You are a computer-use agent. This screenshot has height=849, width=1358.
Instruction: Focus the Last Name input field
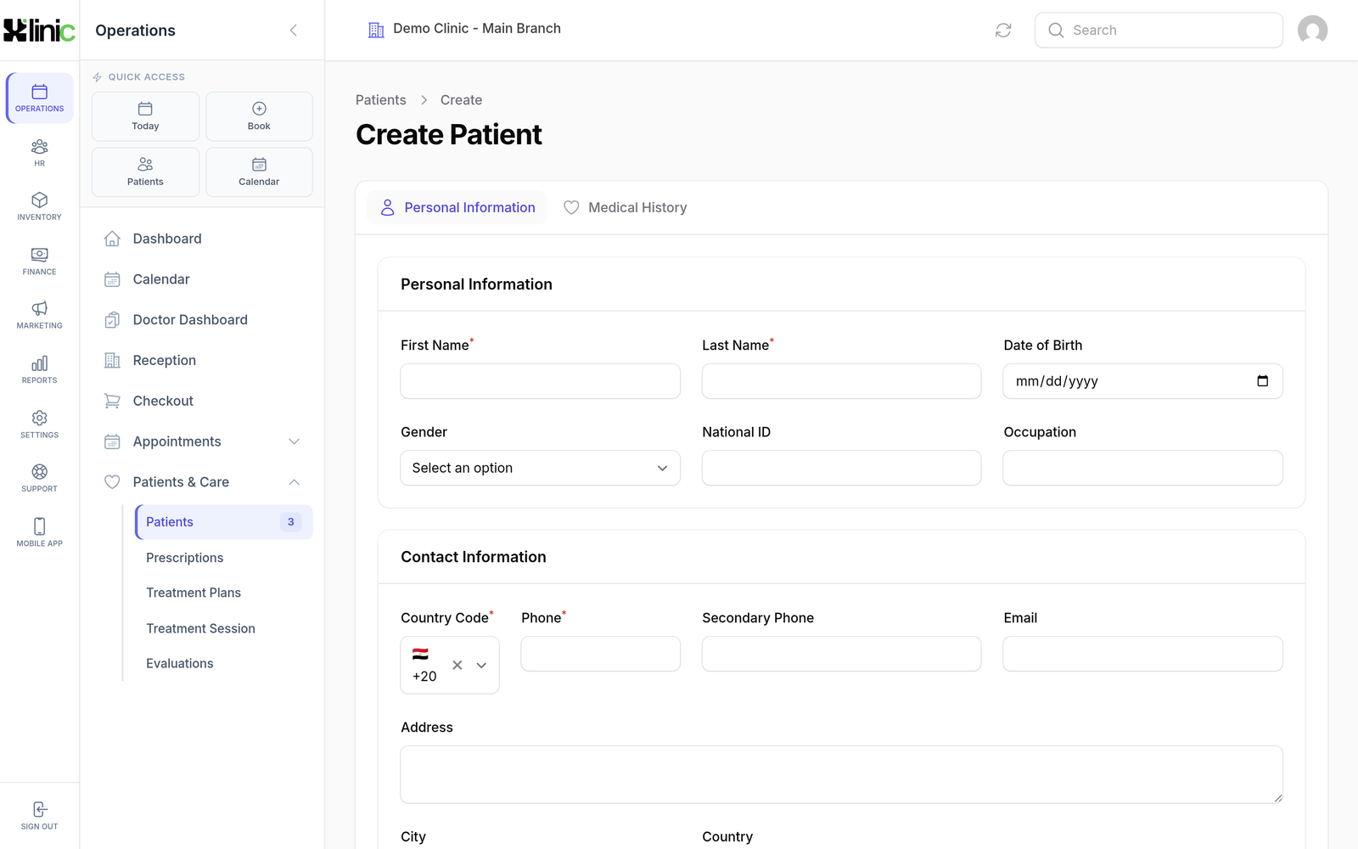(841, 381)
